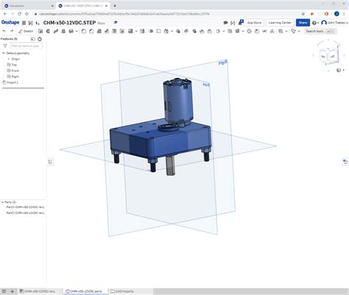Toggle the feature list panel collapse icon
Viewport: 349px width, 295px height.
[50, 162]
